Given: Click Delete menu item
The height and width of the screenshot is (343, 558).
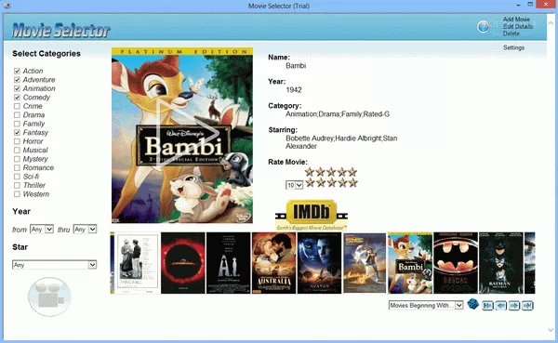Looking at the screenshot, I should point(511,33).
